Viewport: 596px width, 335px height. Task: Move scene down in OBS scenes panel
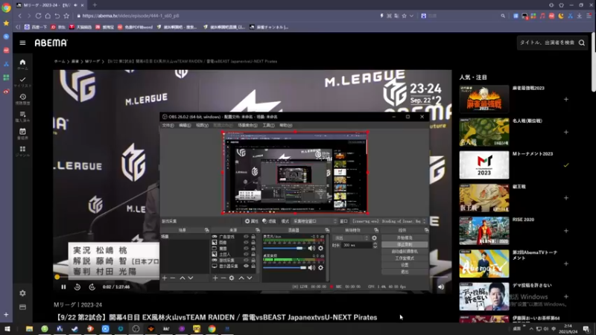pyautogui.click(x=191, y=278)
